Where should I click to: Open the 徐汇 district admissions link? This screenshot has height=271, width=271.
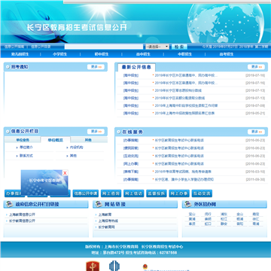(256, 219)
